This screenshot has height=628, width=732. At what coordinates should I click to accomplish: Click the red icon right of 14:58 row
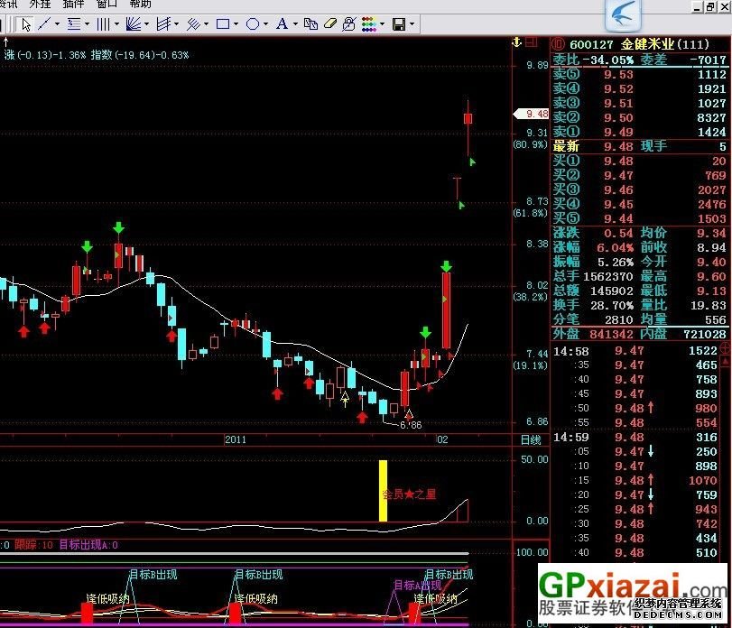pos(726,347)
